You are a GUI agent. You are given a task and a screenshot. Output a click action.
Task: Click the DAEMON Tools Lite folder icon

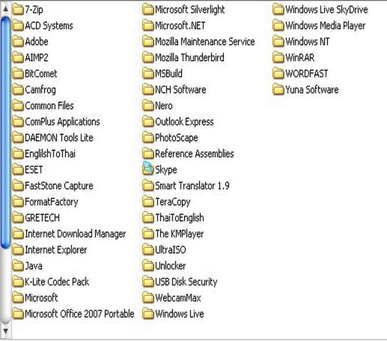[x=18, y=138]
